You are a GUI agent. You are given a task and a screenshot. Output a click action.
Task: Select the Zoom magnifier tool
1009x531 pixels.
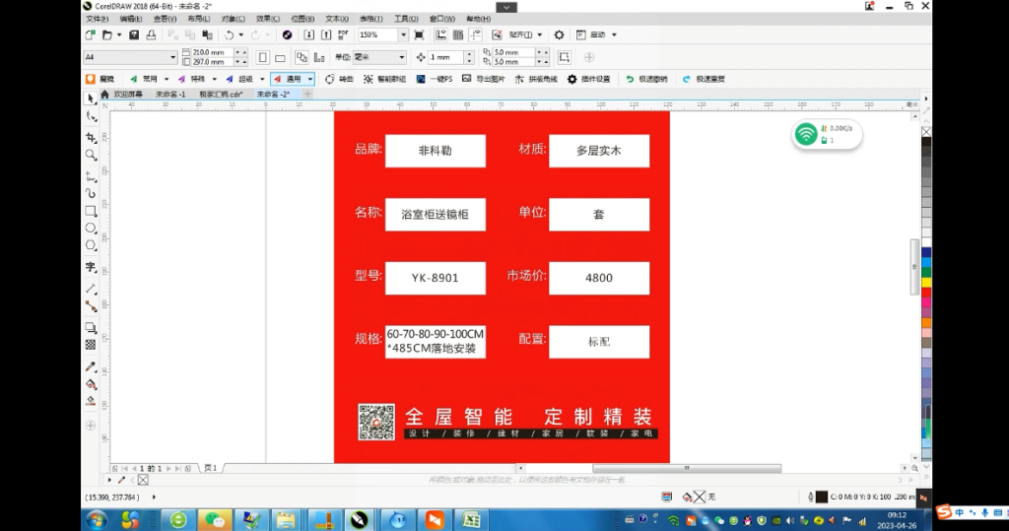(91, 155)
